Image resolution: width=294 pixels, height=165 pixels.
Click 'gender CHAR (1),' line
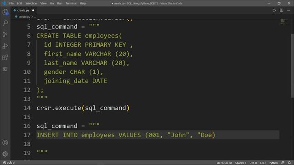coord(73,72)
